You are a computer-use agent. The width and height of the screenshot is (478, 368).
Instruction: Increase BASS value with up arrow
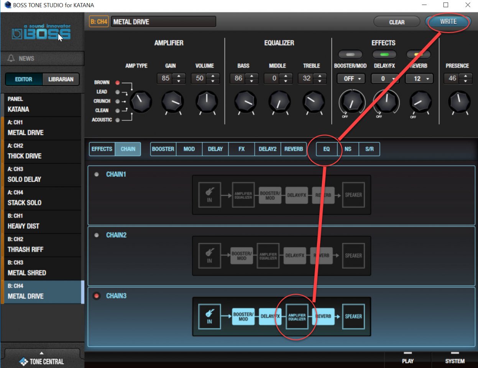(252, 76)
